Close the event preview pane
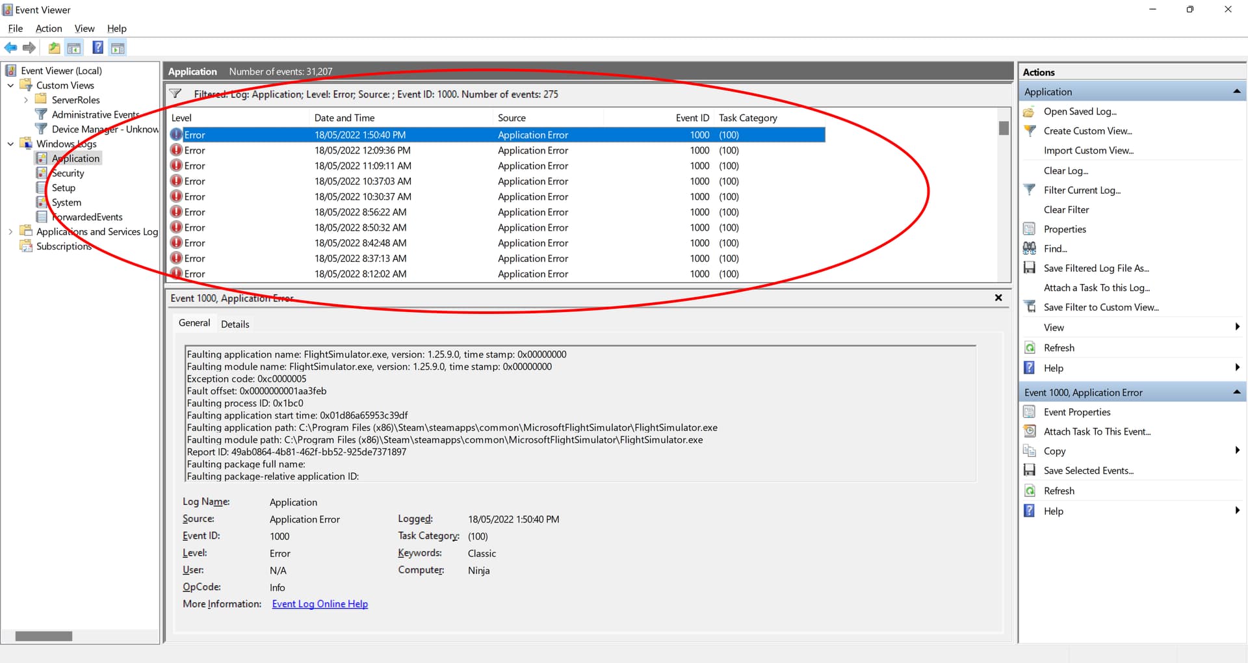The image size is (1248, 663). click(x=998, y=298)
